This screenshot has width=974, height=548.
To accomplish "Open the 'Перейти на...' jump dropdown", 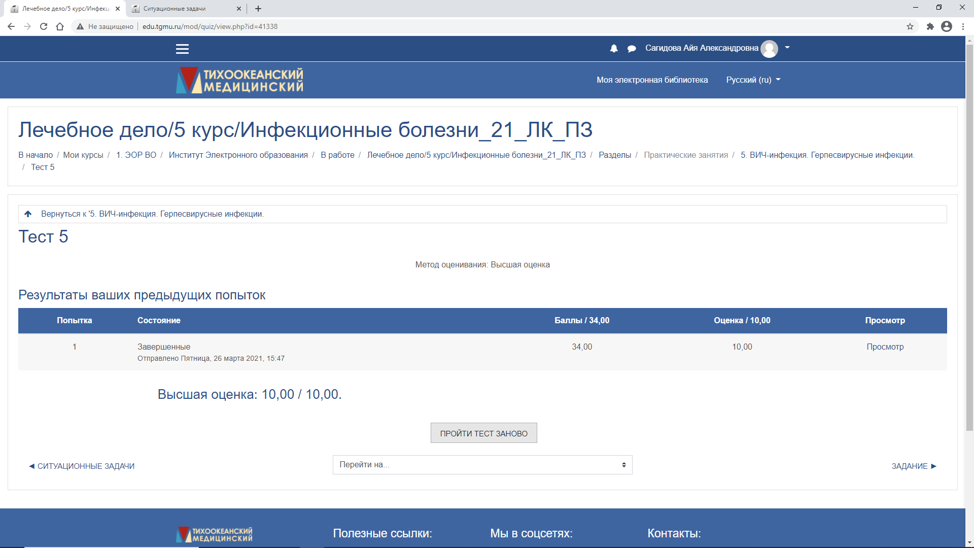I will [x=482, y=465].
